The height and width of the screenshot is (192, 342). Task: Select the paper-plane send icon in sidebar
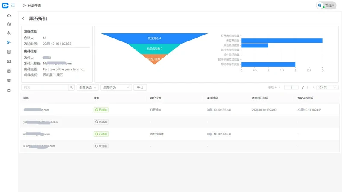(x=9, y=42)
